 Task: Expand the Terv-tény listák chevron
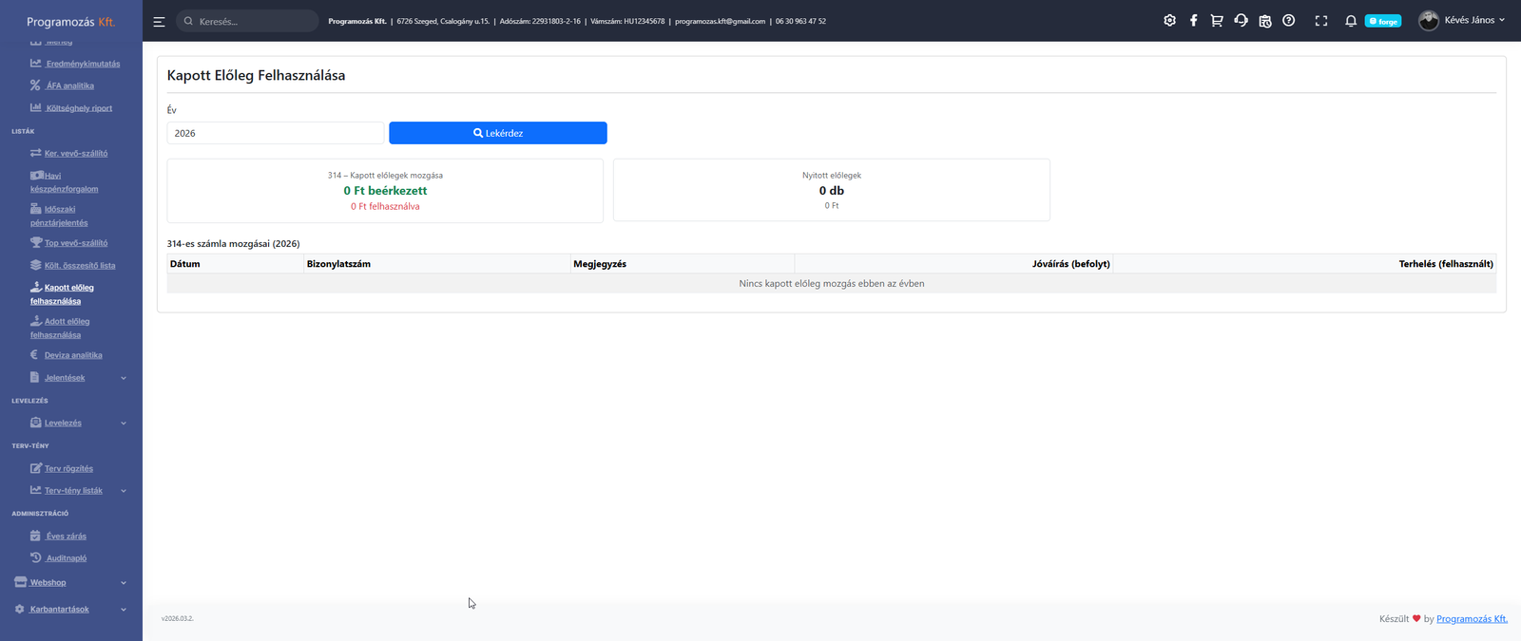click(124, 491)
